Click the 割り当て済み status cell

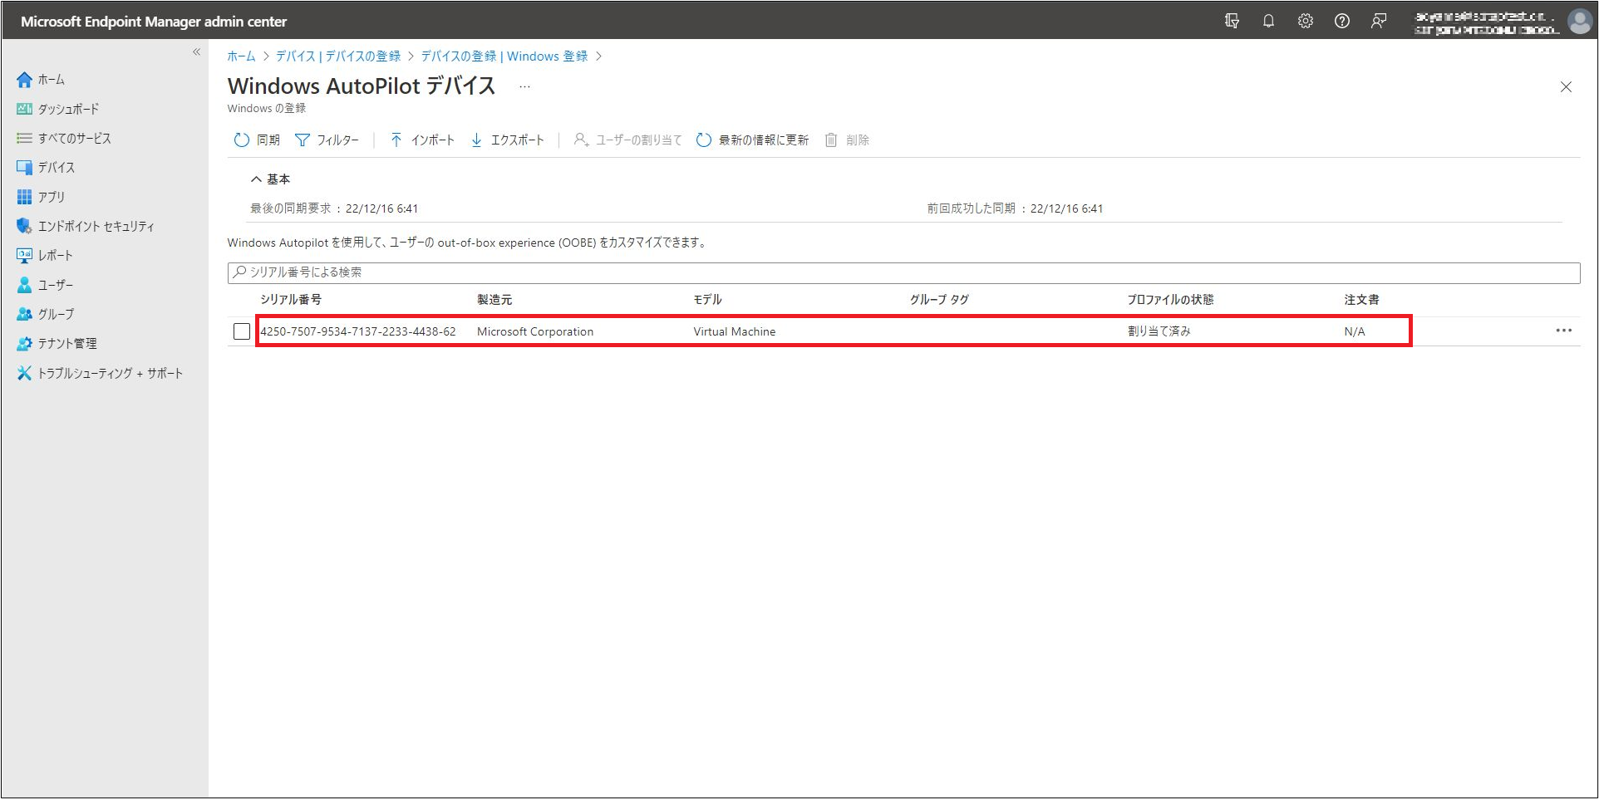tap(1159, 331)
